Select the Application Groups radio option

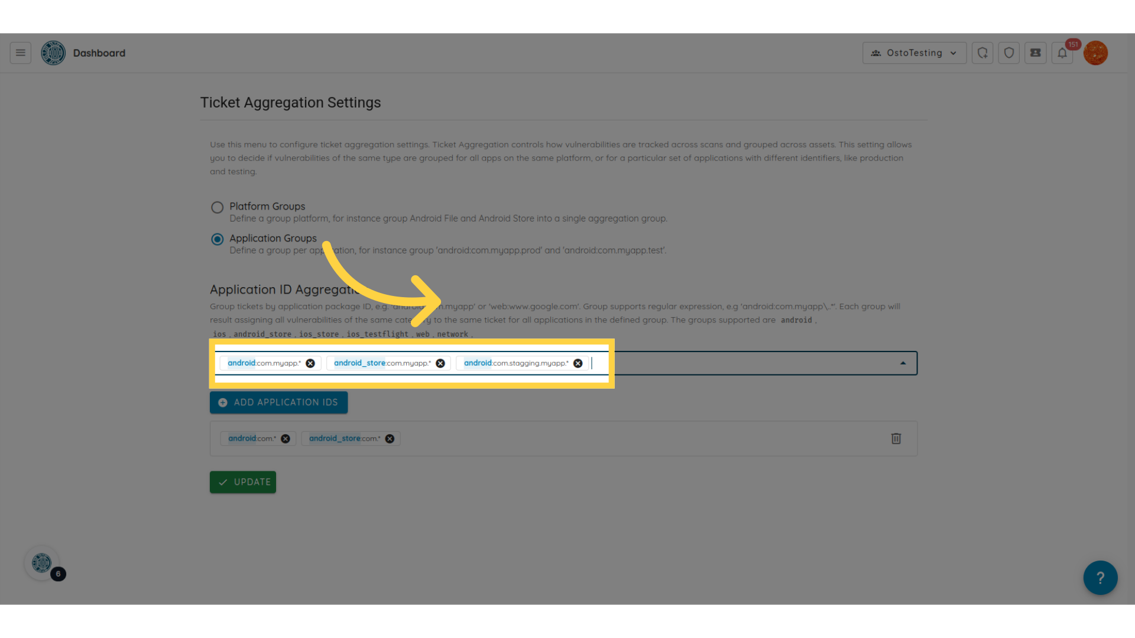(x=217, y=239)
